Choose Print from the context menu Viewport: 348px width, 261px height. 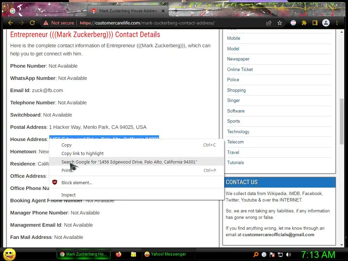(137, 171)
